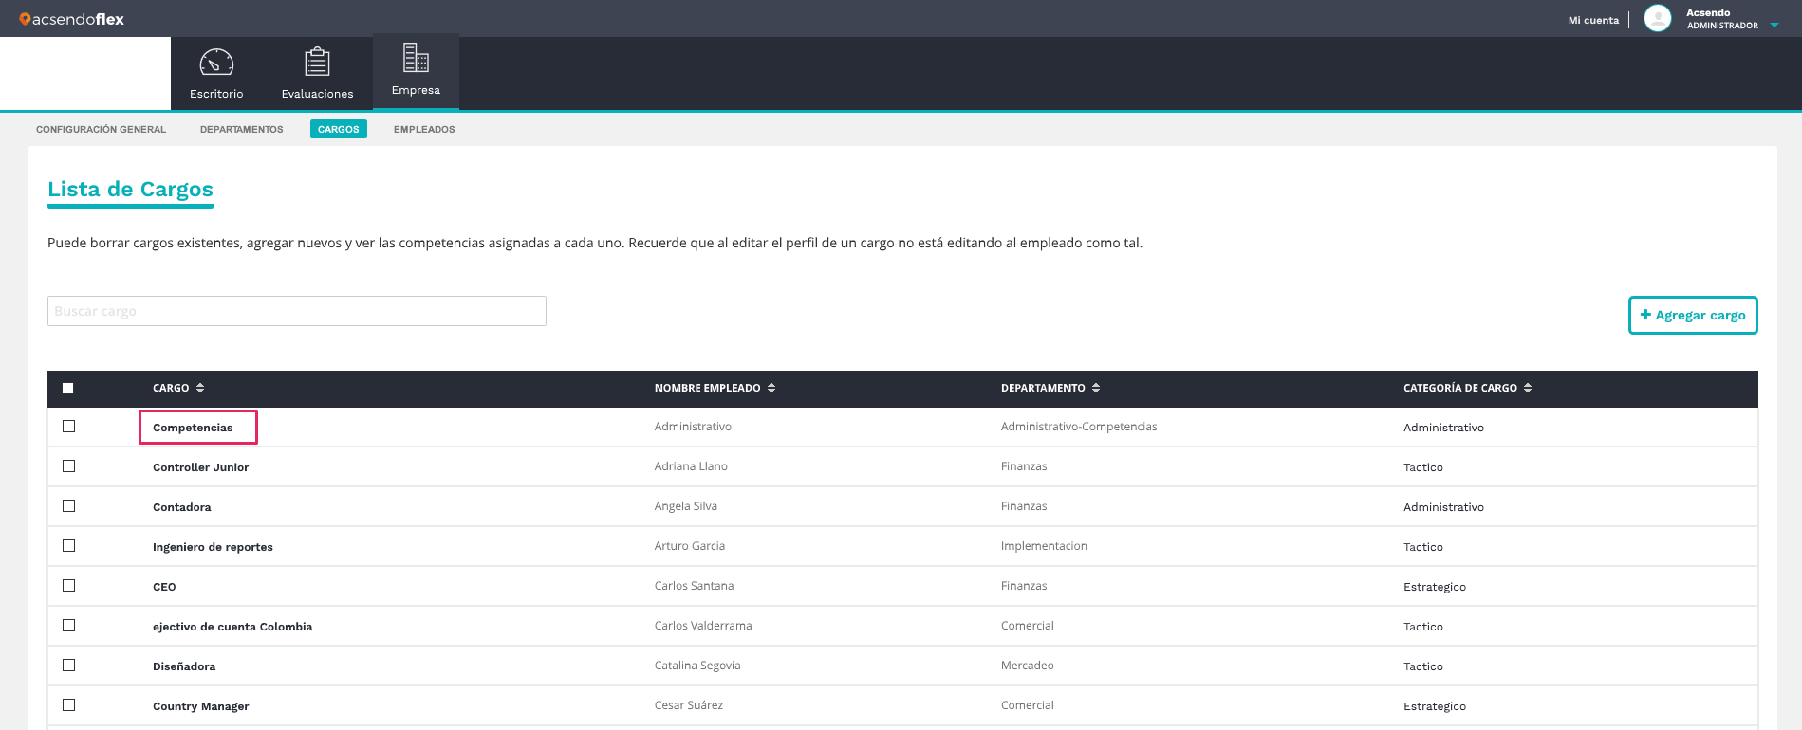Check the ejecutivo de cuenta Colombia checkbox
The width and height of the screenshot is (1802, 730).
pyautogui.click(x=68, y=626)
